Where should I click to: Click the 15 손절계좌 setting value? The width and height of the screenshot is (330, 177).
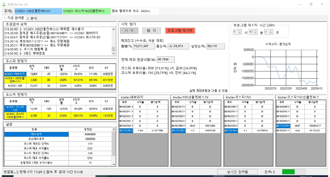(90, 163)
